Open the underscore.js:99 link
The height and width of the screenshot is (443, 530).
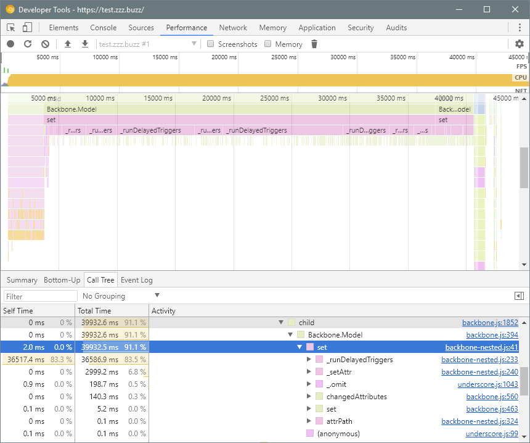click(x=492, y=434)
